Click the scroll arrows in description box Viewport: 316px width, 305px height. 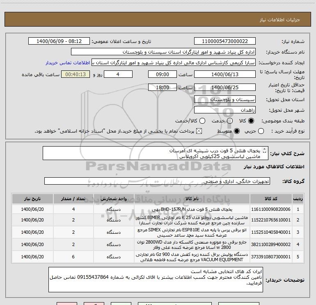click(265, 150)
